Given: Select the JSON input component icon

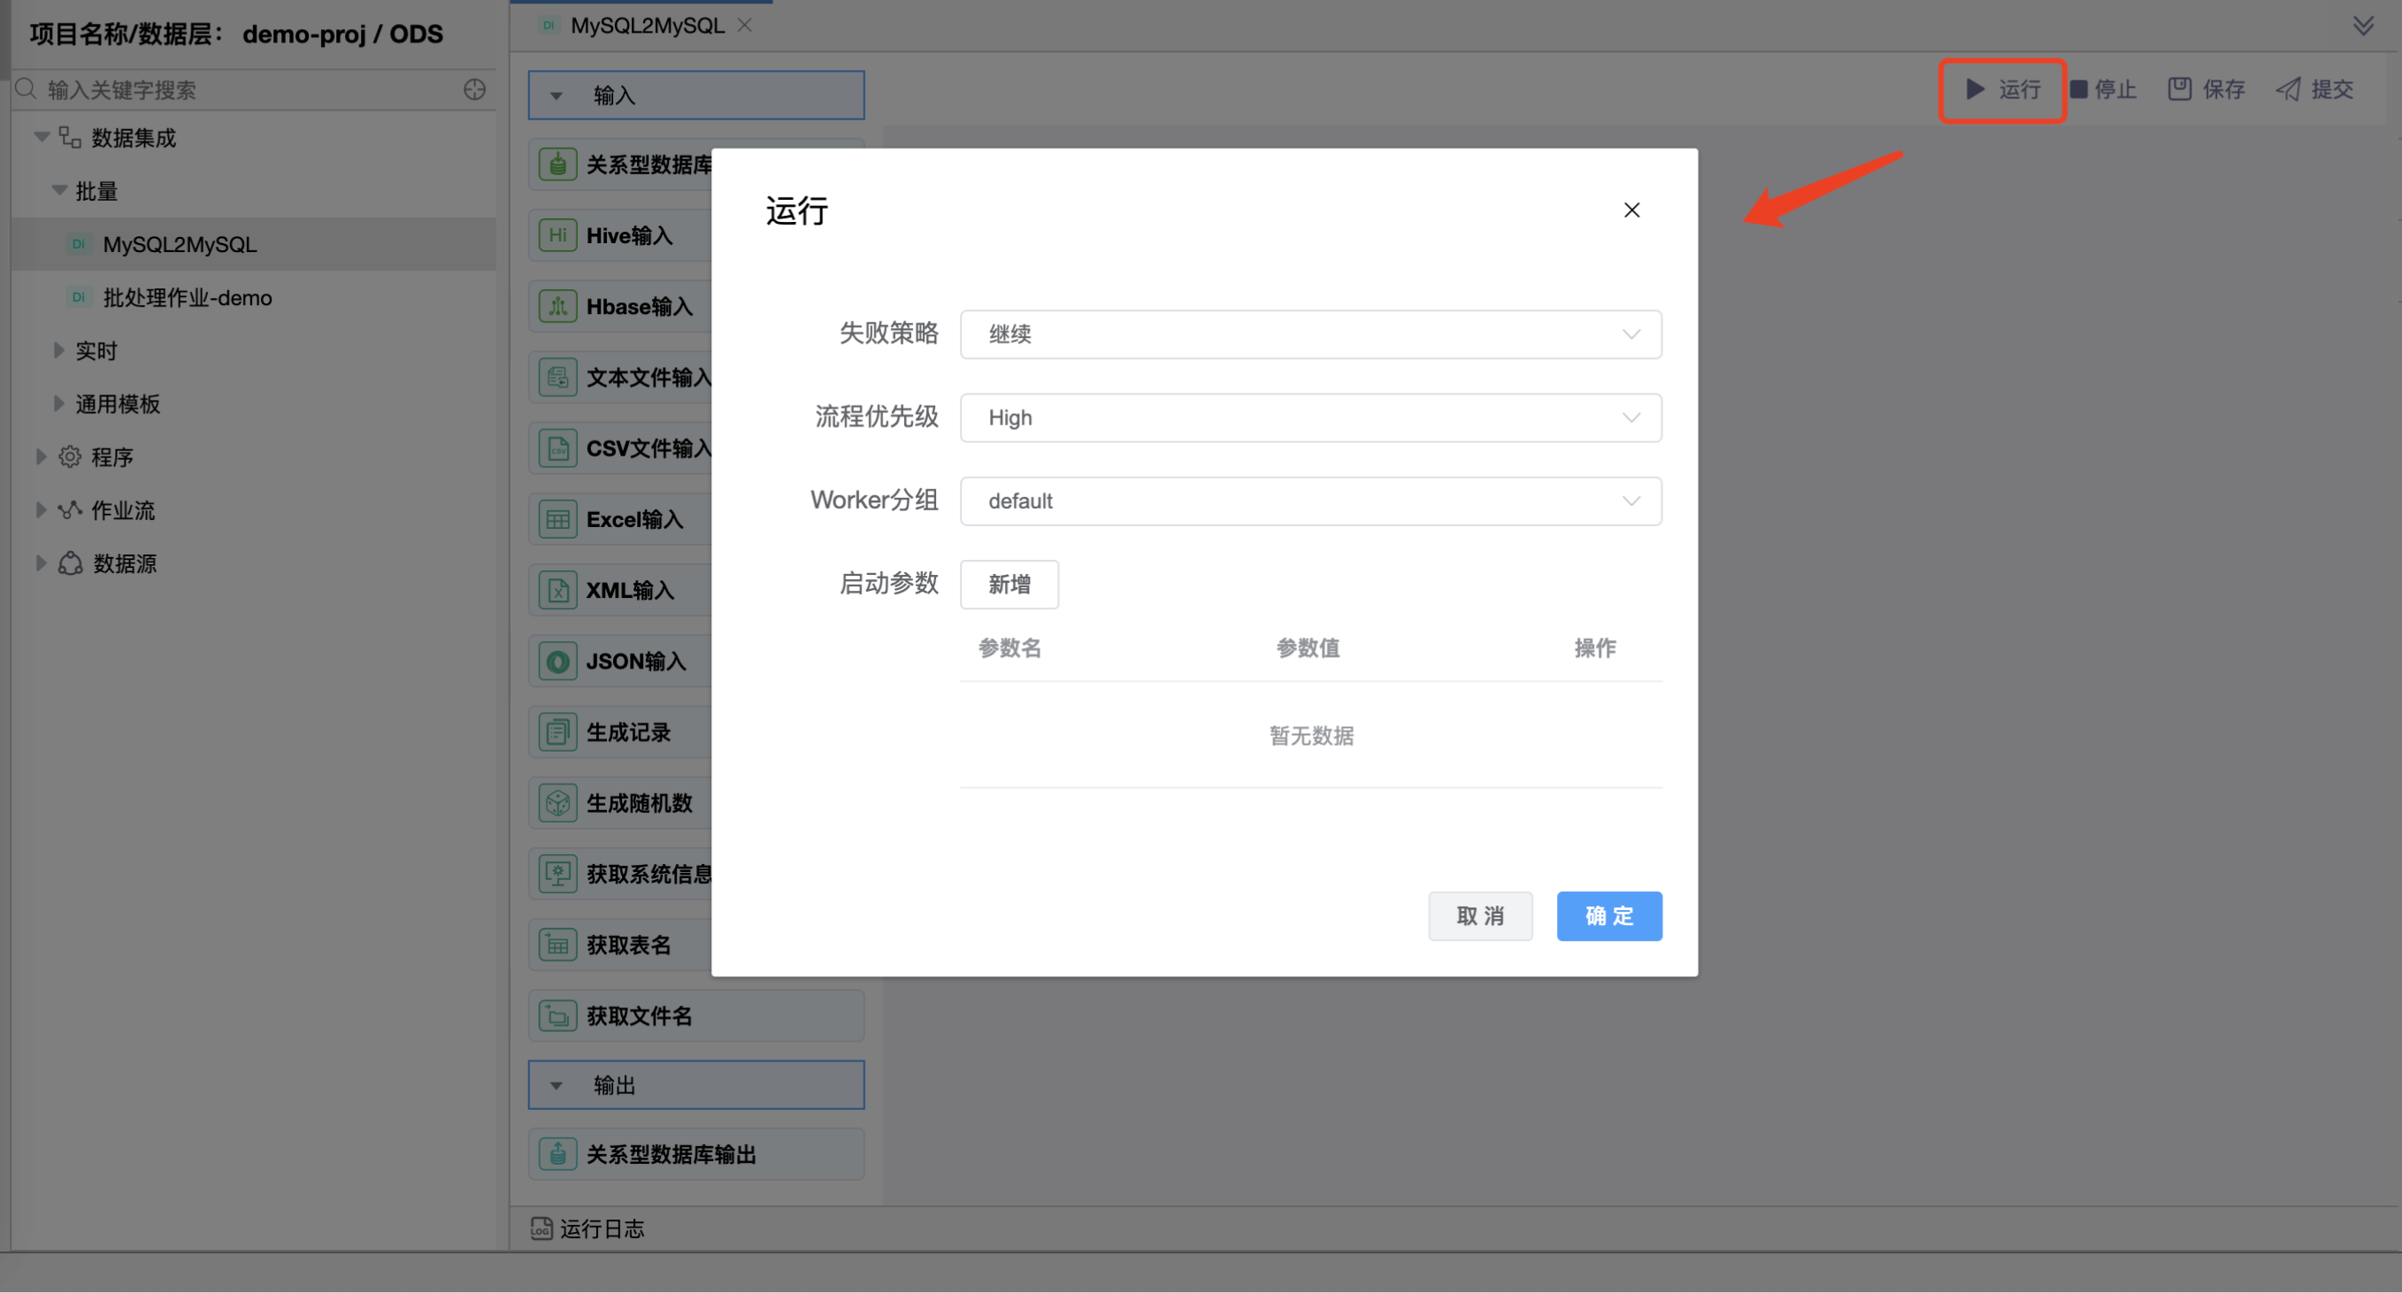Looking at the screenshot, I should coord(557,661).
